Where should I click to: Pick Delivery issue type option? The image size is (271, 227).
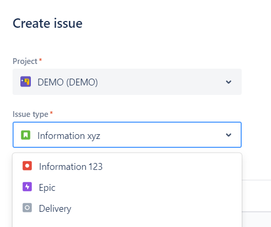pos(127,208)
